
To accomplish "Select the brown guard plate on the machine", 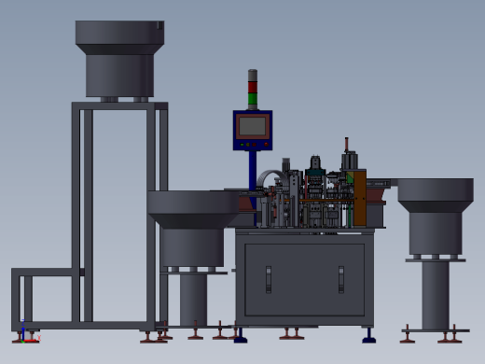I will (x=360, y=198).
